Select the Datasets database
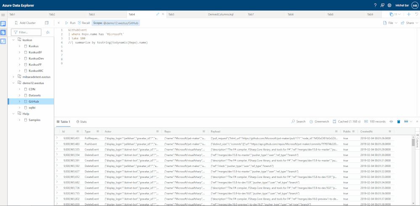Image resolution: width=420 pixels, height=206 pixels. coord(34,95)
